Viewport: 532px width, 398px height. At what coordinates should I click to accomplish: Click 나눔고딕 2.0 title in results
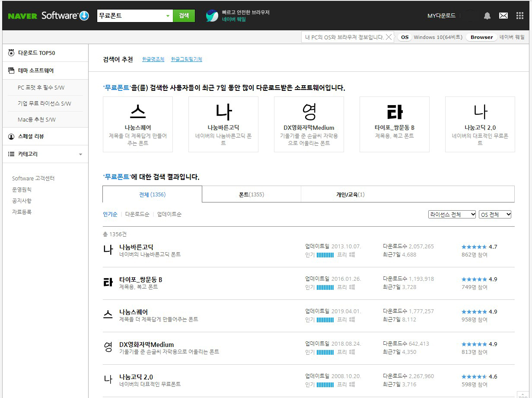tap(136, 377)
